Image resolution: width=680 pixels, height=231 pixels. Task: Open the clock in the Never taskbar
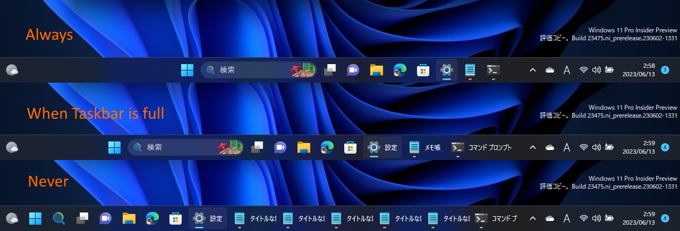[x=639, y=218]
